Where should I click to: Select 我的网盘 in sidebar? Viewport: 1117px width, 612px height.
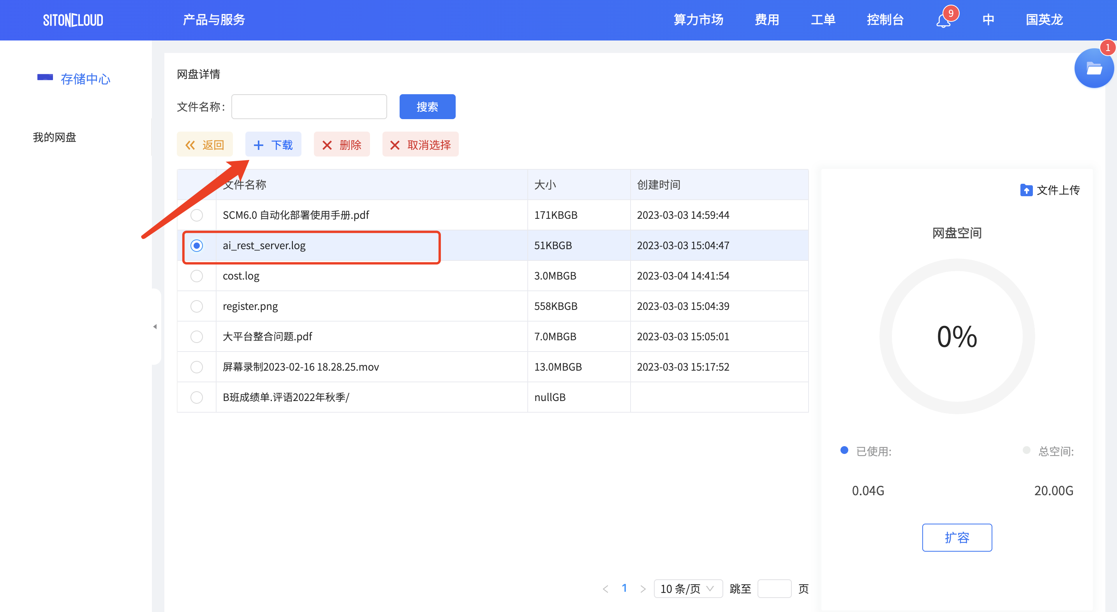(55, 137)
